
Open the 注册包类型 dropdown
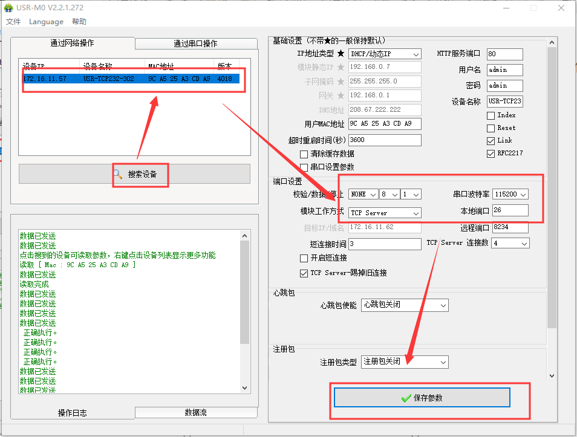click(405, 362)
